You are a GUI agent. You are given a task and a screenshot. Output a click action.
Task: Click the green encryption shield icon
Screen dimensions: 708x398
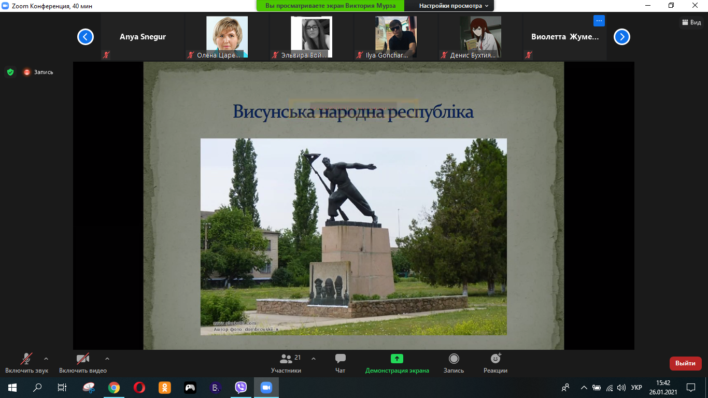coord(10,72)
